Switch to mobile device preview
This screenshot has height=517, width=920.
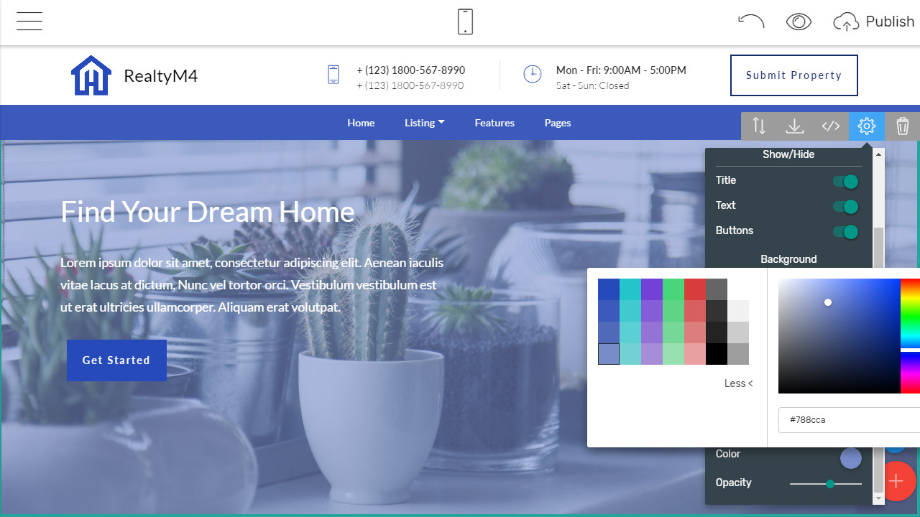coord(465,22)
